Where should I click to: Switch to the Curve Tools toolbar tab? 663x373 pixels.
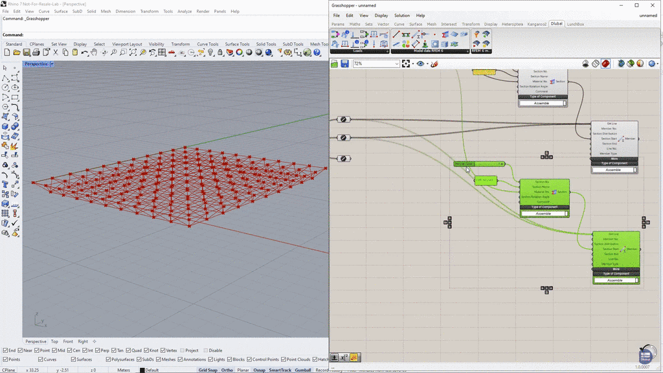(208, 44)
